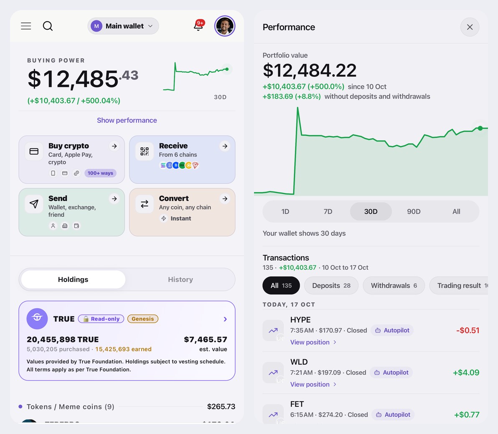Screen dimensions: 498x434
Task: Filter transactions by All 135
Action: (x=281, y=285)
